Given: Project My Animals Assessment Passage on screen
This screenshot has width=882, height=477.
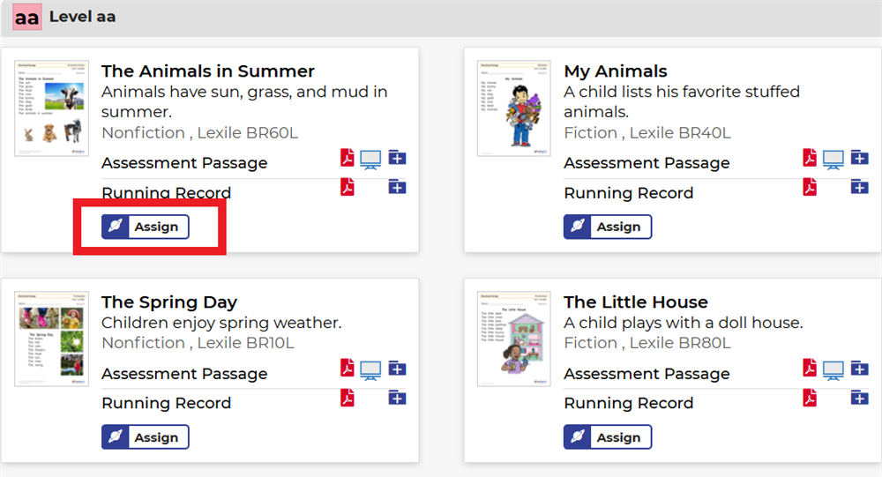Looking at the screenshot, I should (x=833, y=160).
